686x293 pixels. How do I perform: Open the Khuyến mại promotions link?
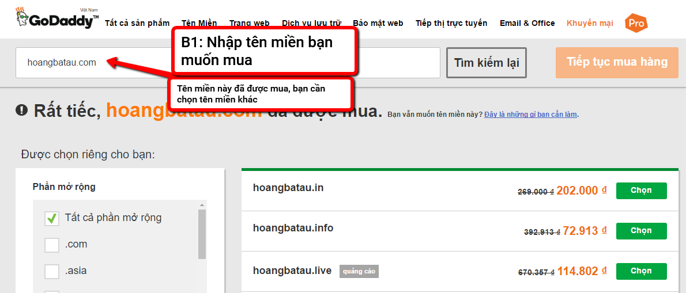point(590,24)
